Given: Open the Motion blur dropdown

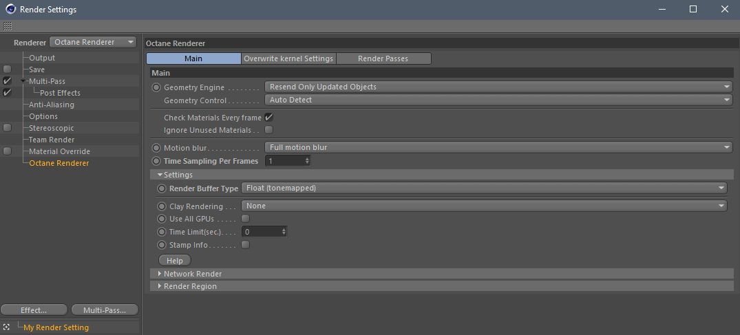Looking at the screenshot, I should coord(498,147).
